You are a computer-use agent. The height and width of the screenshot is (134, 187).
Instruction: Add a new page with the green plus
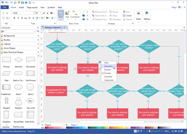click(67, 125)
